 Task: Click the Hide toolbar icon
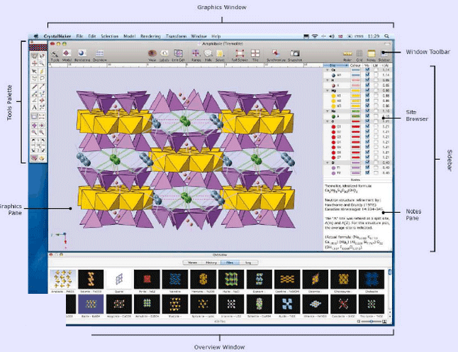pos(208,55)
